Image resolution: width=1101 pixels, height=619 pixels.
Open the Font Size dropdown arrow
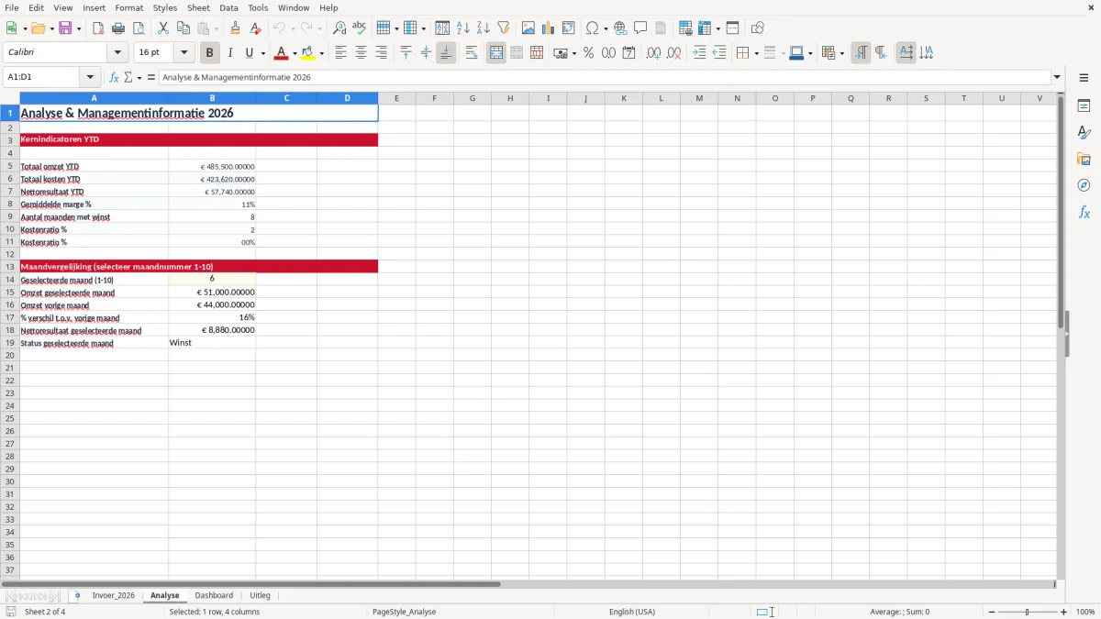(x=184, y=53)
